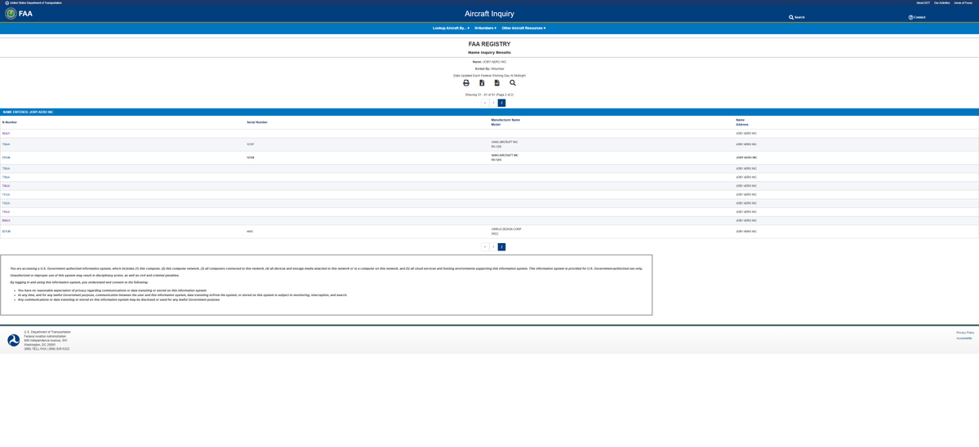The height and width of the screenshot is (447, 979).
Task: Open N-Number 564JX record
Action: pyautogui.click(x=6, y=134)
